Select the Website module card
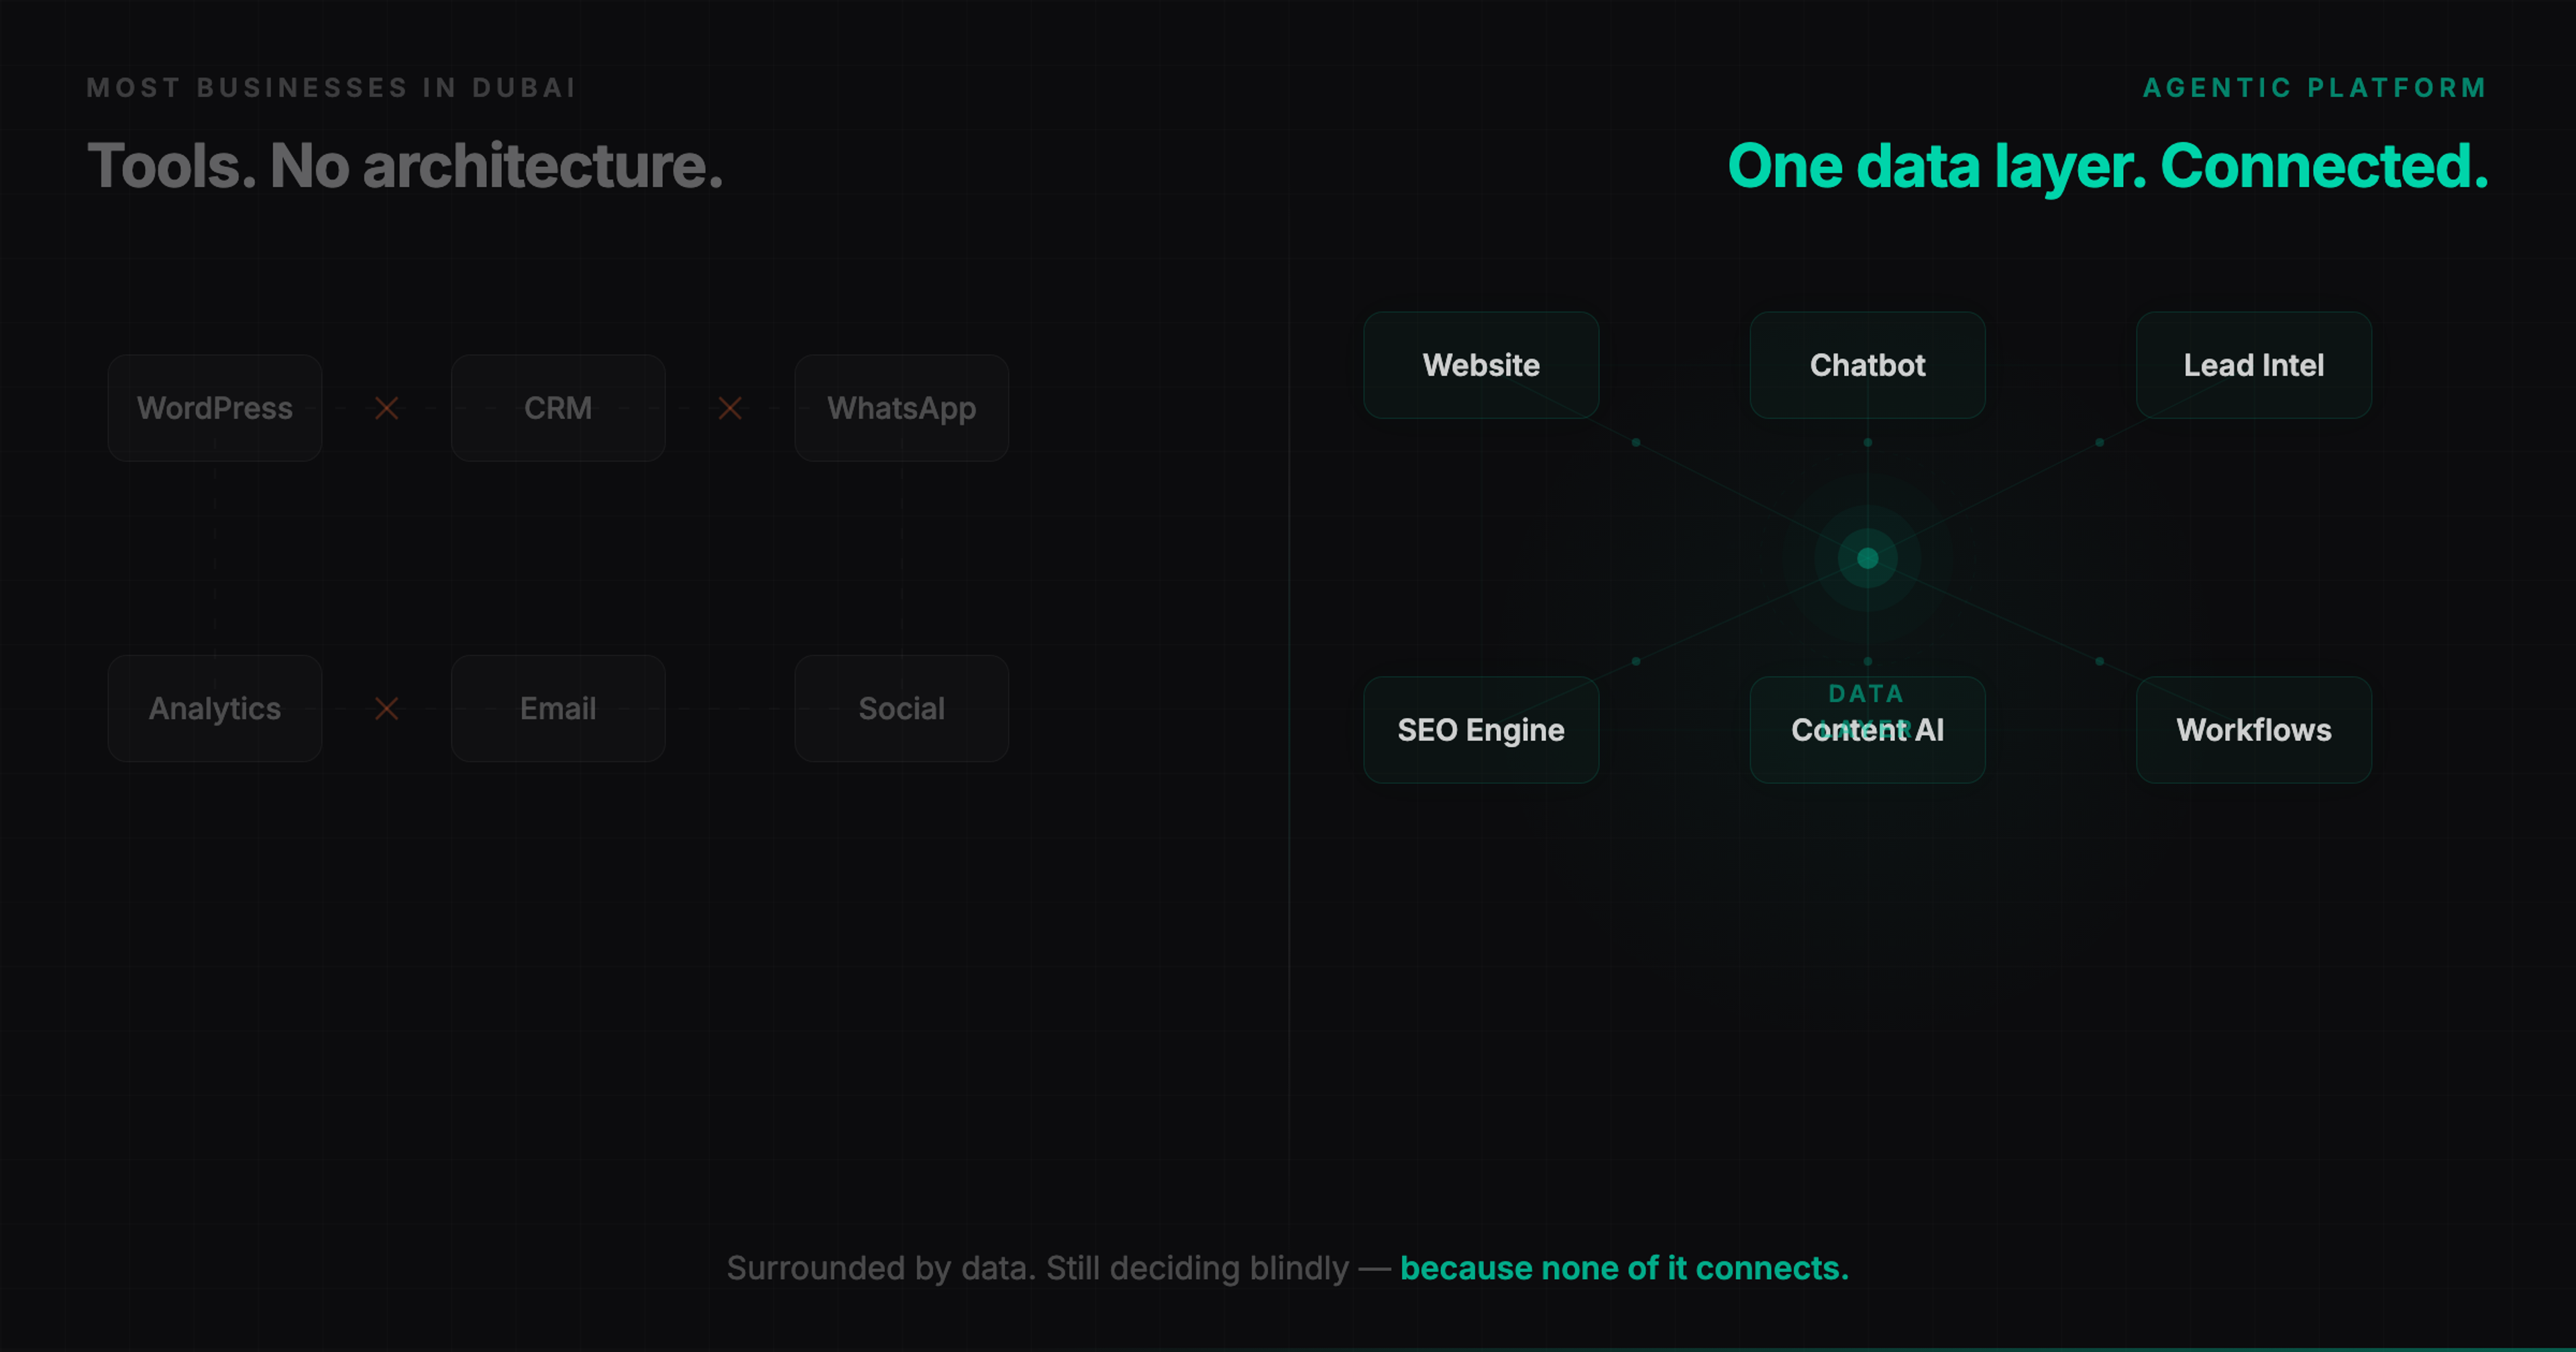The width and height of the screenshot is (2576, 1352). click(1481, 365)
